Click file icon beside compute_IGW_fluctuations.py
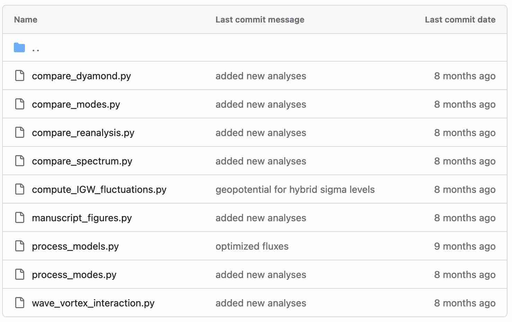This screenshot has height=322, width=512. tap(20, 189)
